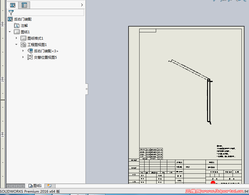Go to next sheet tab arrow
The height and width of the screenshot is (195, 249).
18,186
